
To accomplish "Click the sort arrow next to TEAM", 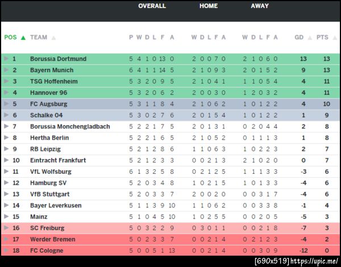I will point(54,37).
